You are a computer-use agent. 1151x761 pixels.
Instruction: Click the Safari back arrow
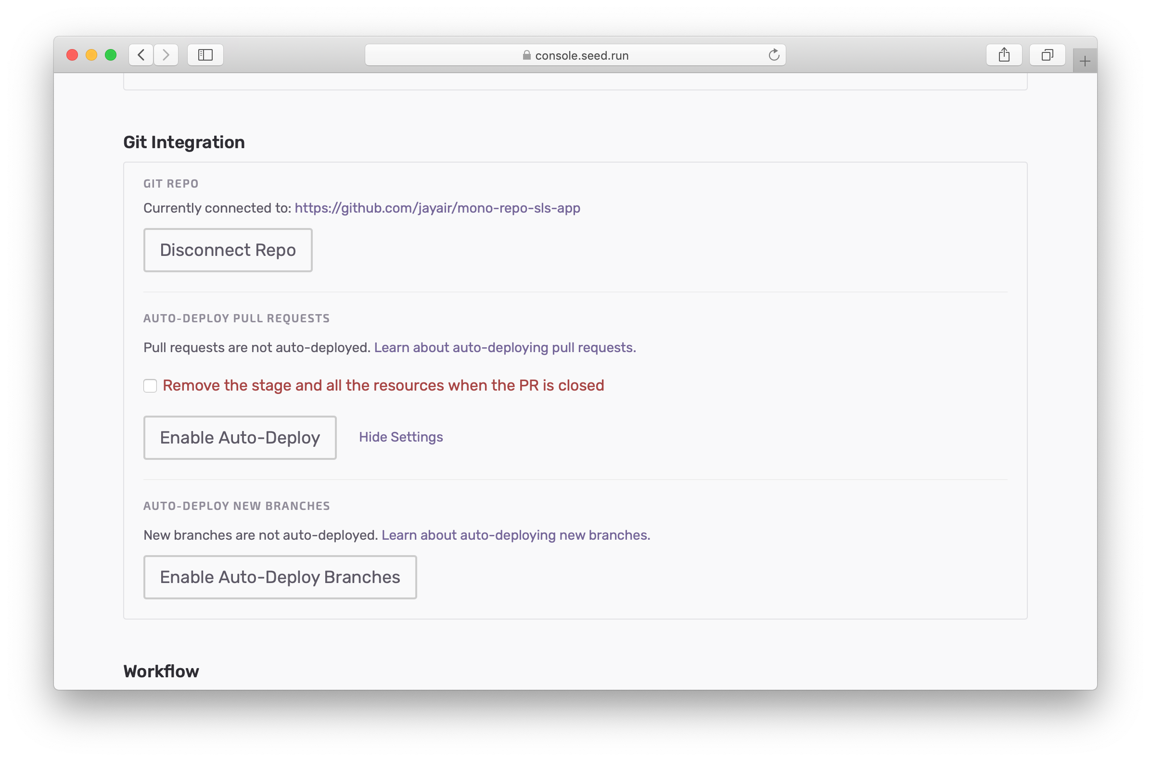pos(141,55)
